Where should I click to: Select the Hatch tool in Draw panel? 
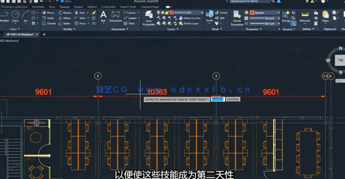33,23
